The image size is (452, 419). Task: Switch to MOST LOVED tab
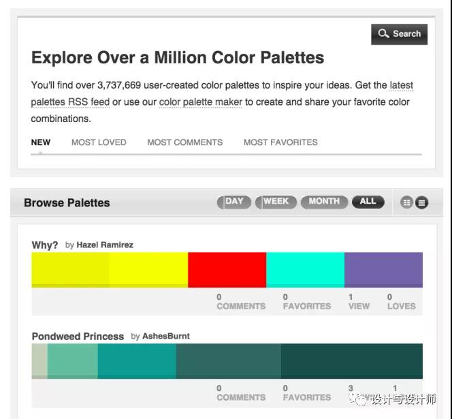(99, 142)
